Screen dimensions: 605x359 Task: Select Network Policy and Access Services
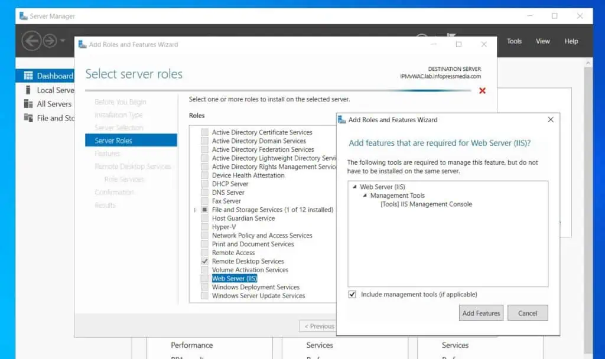(262, 235)
